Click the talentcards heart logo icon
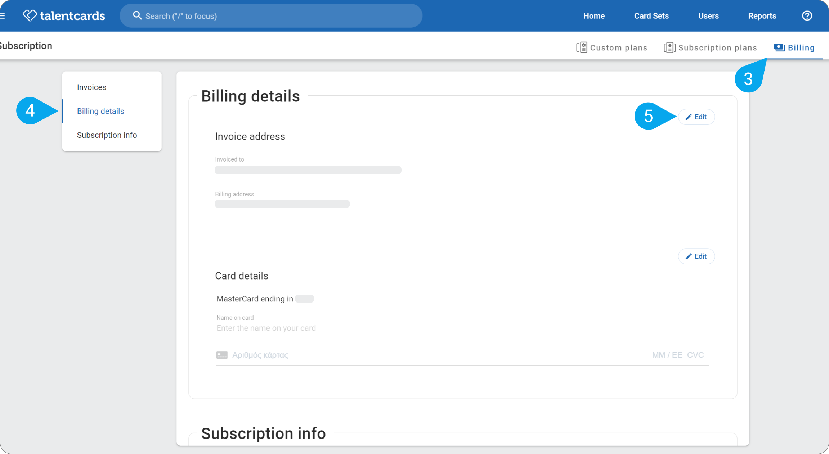829x454 pixels. [30, 15]
